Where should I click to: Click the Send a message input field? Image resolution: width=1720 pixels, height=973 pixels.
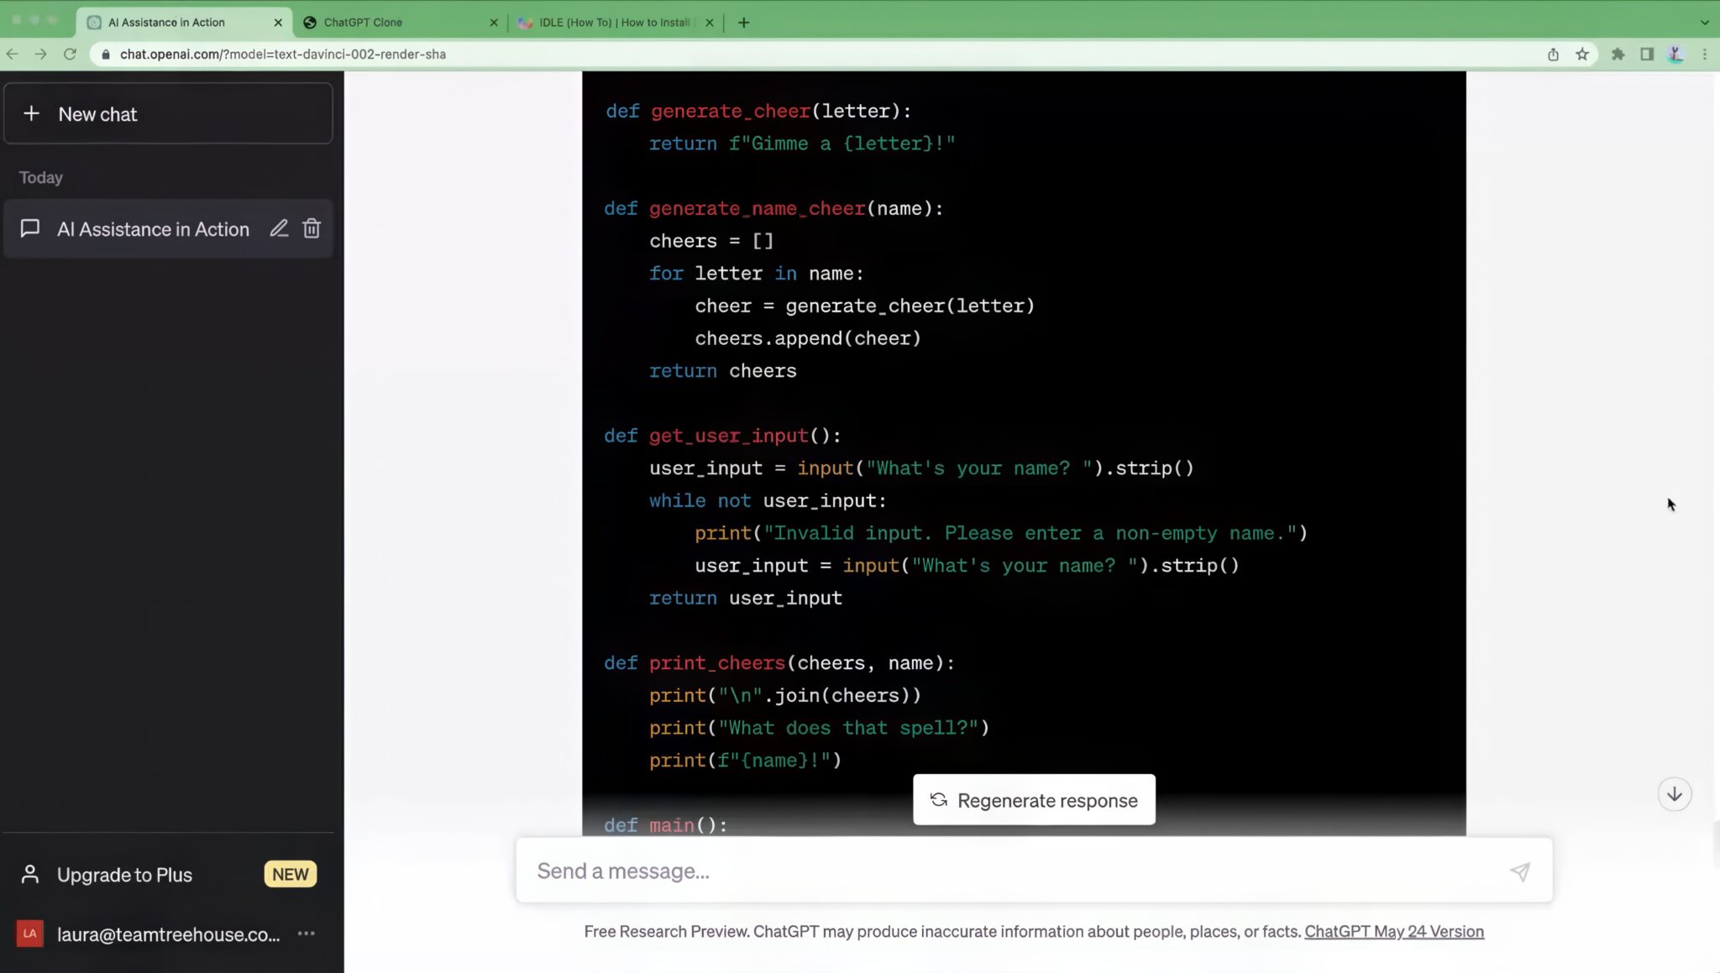click(x=924, y=871)
